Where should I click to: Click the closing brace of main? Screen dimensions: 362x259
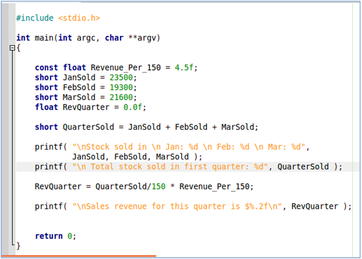tap(19, 246)
